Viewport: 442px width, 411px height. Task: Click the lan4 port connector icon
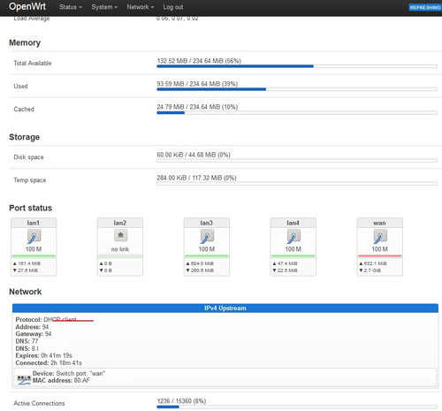coord(293,236)
